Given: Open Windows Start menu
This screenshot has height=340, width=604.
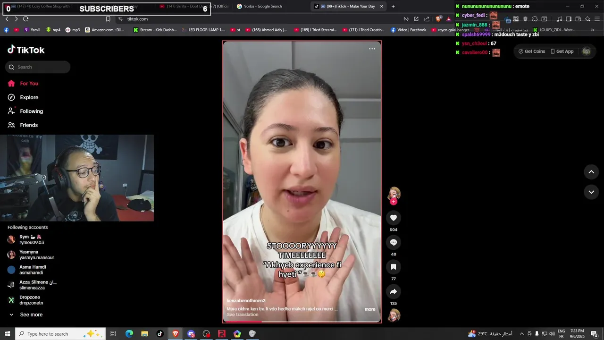Looking at the screenshot, I should (x=8, y=334).
